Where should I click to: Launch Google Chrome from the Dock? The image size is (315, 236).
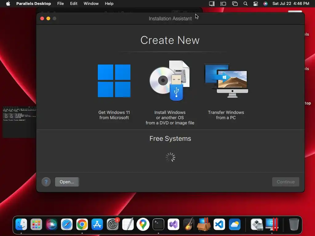tap(82, 224)
